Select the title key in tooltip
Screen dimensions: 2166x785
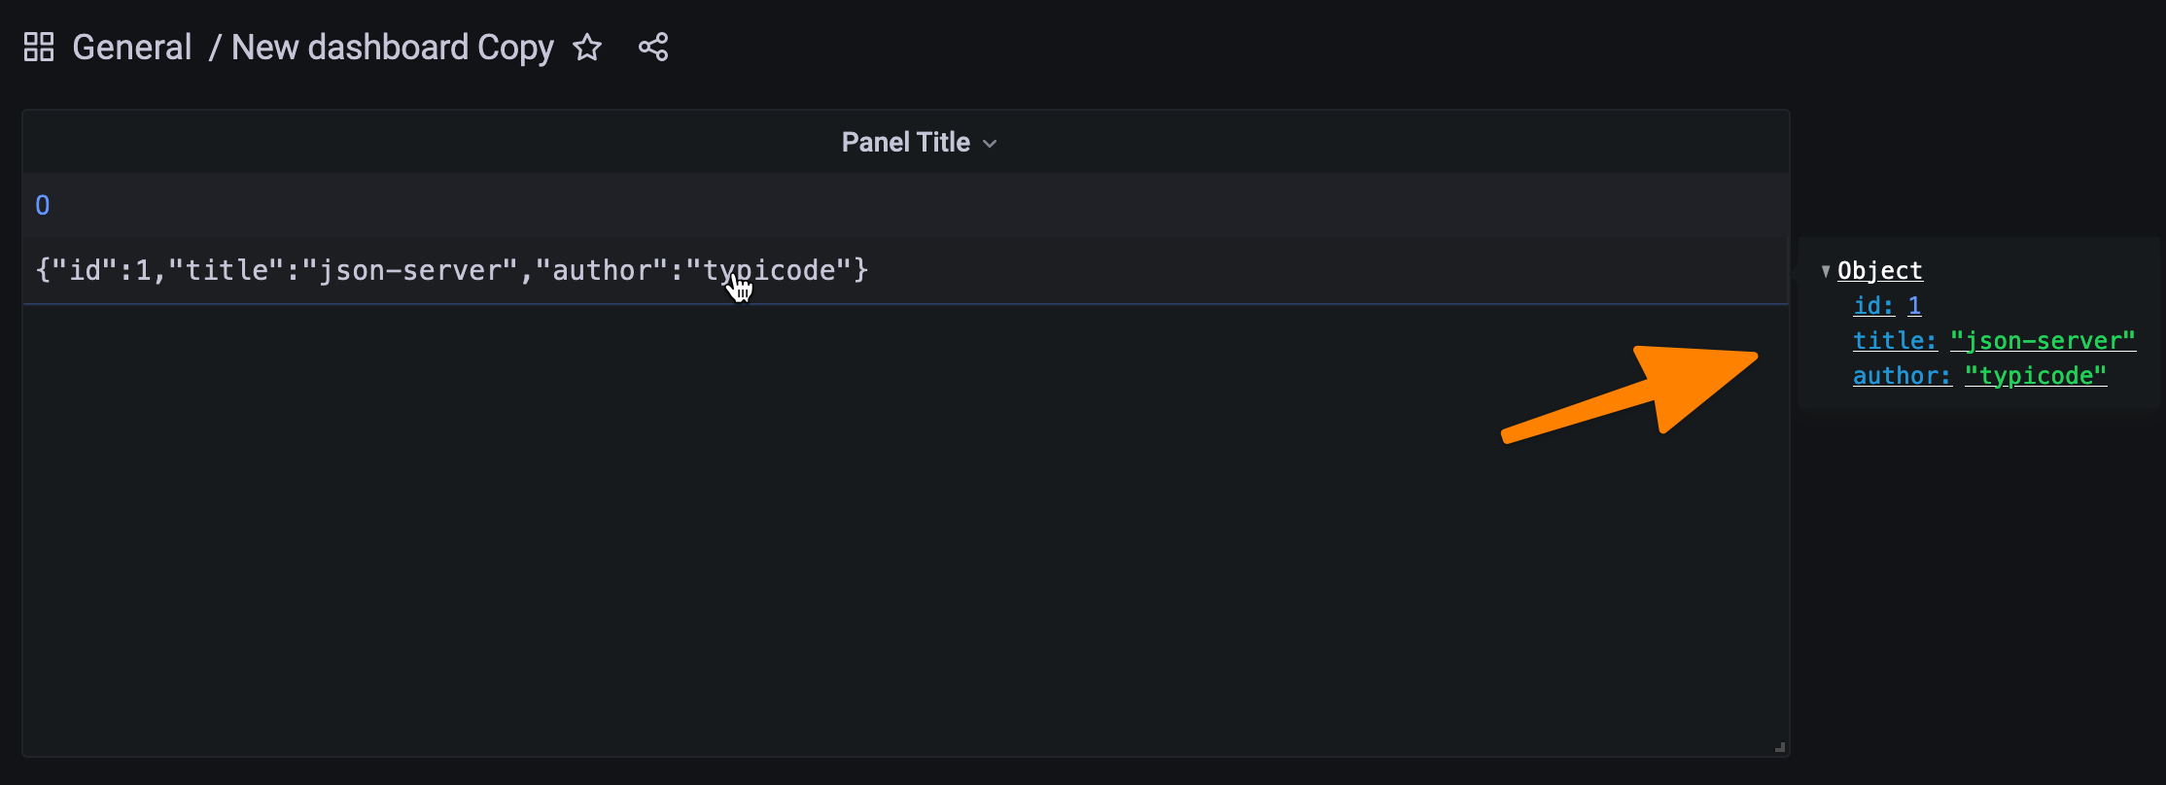[1895, 341]
